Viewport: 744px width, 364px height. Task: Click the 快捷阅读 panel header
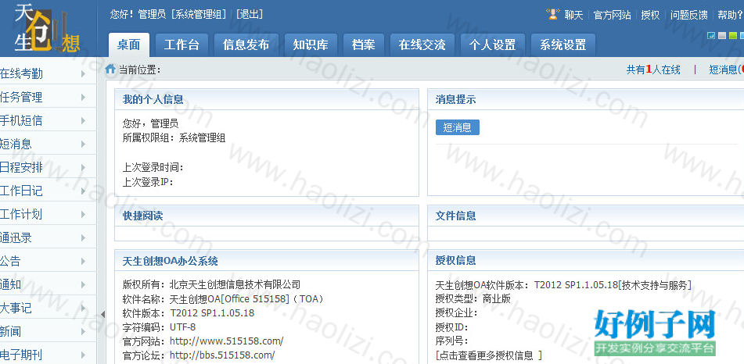pos(267,216)
